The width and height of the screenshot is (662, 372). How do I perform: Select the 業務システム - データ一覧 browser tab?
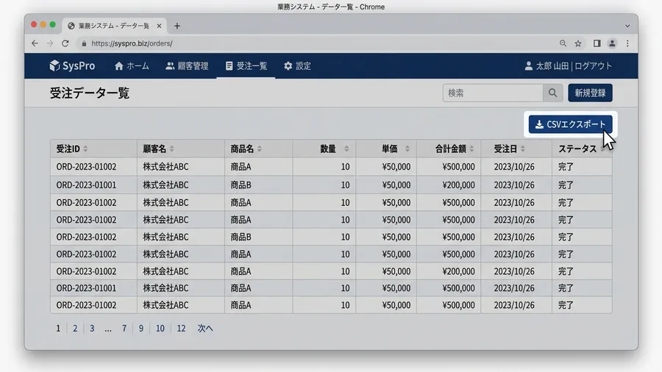click(113, 26)
